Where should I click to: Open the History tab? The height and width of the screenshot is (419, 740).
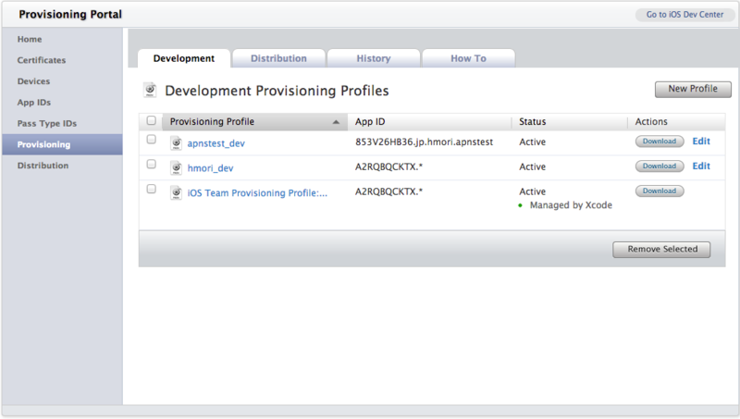[x=374, y=58]
